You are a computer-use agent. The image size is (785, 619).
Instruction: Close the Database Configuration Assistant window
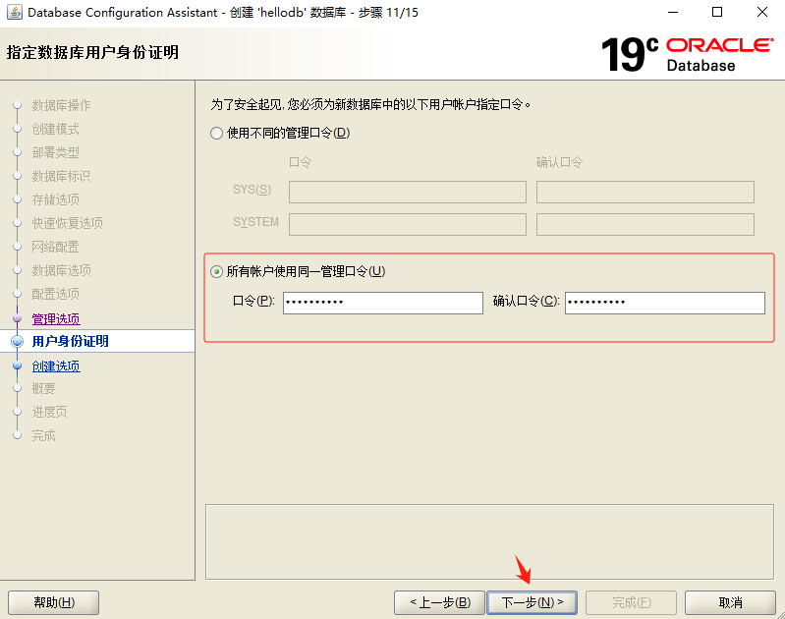click(762, 12)
